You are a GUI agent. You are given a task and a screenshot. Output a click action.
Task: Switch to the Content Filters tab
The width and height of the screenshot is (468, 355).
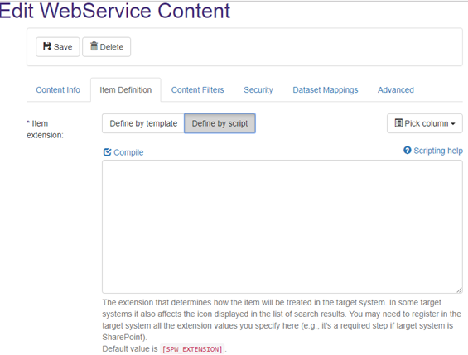pyautogui.click(x=198, y=90)
